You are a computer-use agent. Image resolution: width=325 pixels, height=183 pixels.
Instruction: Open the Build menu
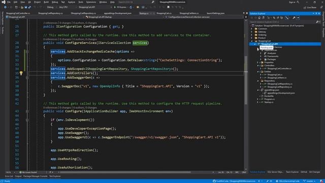pyautogui.click(x=46, y=2)
